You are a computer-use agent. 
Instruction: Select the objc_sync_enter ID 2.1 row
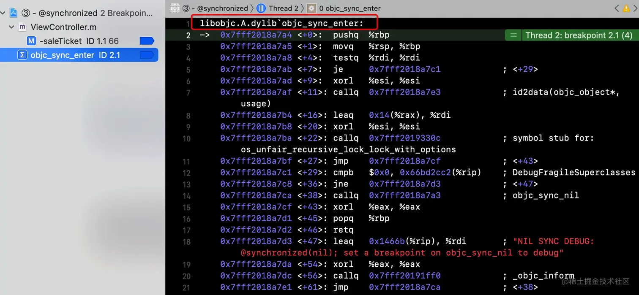click(79, 55)
